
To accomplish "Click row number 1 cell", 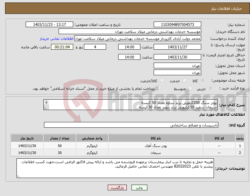I will (240, 145).
